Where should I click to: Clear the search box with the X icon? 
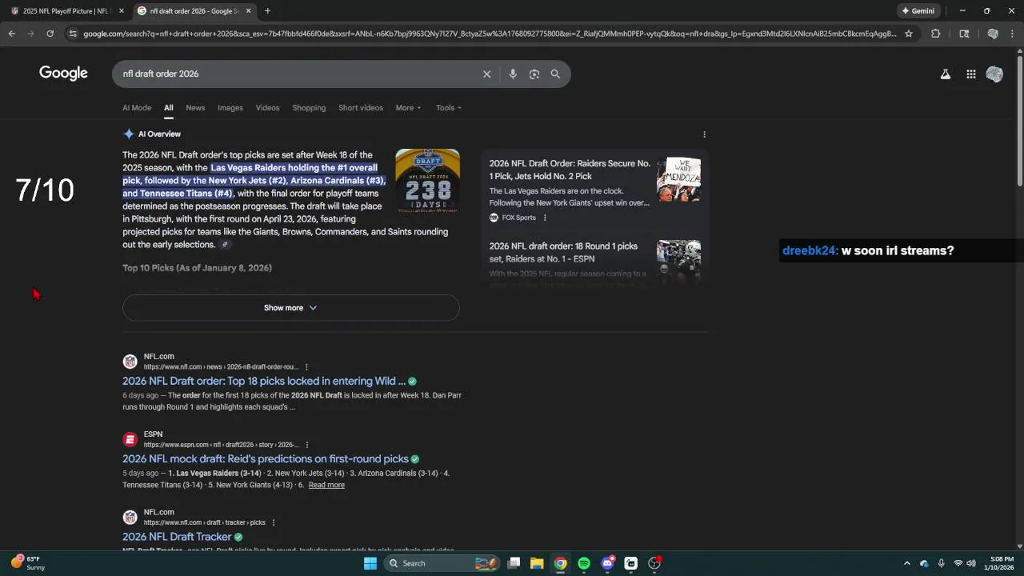pyautogui.click(x=486, y=74)
